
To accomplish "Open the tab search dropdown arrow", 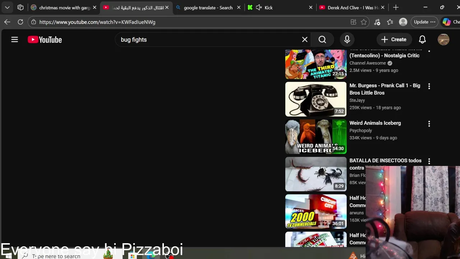I will point(7,7).
